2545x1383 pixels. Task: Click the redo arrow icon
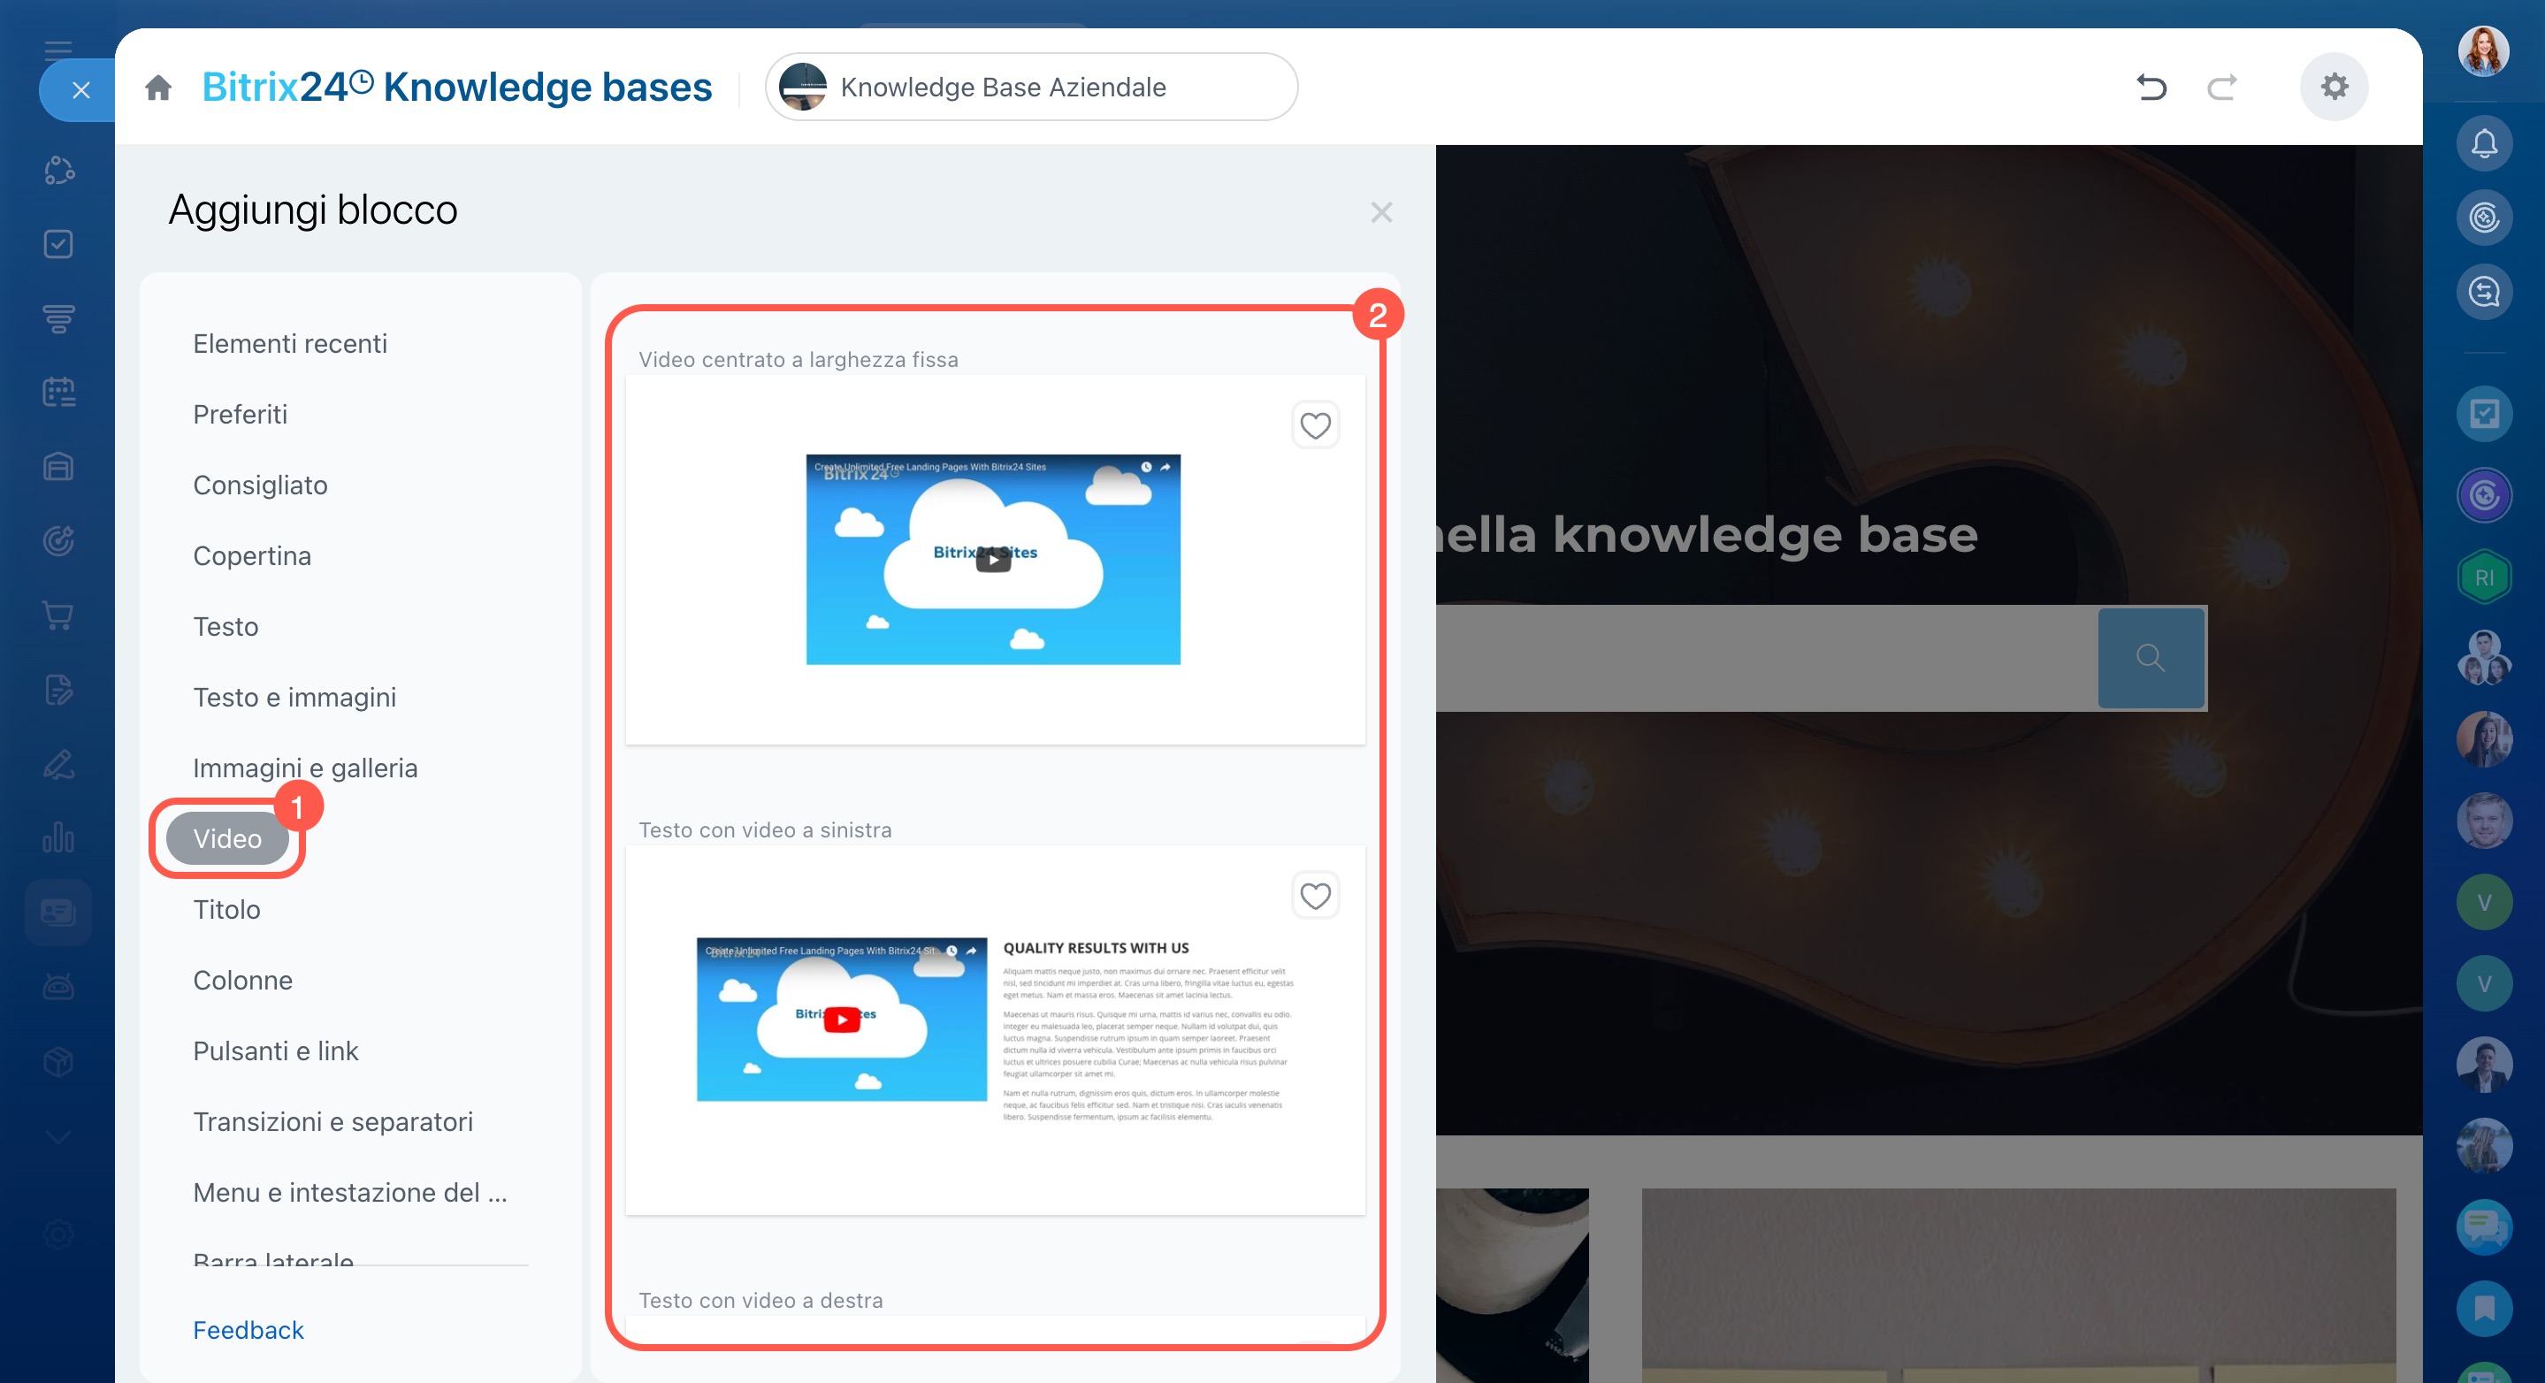click(x=2222, y=87)
